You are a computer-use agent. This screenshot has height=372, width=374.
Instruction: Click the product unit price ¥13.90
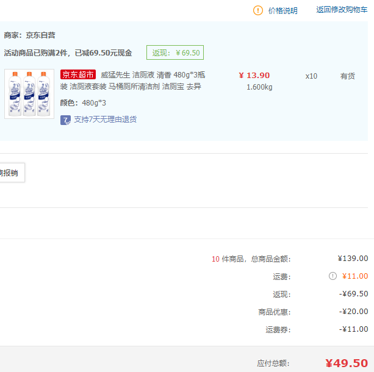pyautogui.click(x=254, y=76)
